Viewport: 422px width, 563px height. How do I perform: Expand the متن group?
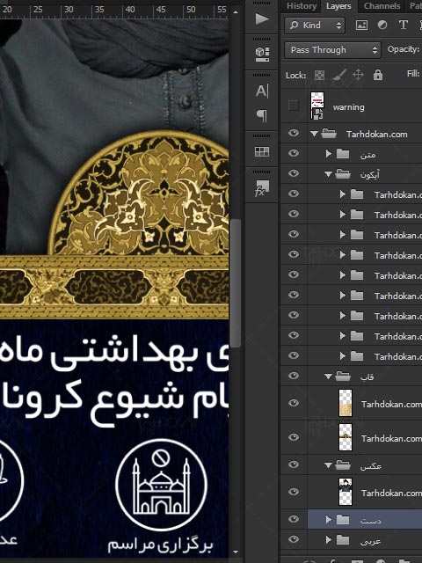[x=328, y=154]
